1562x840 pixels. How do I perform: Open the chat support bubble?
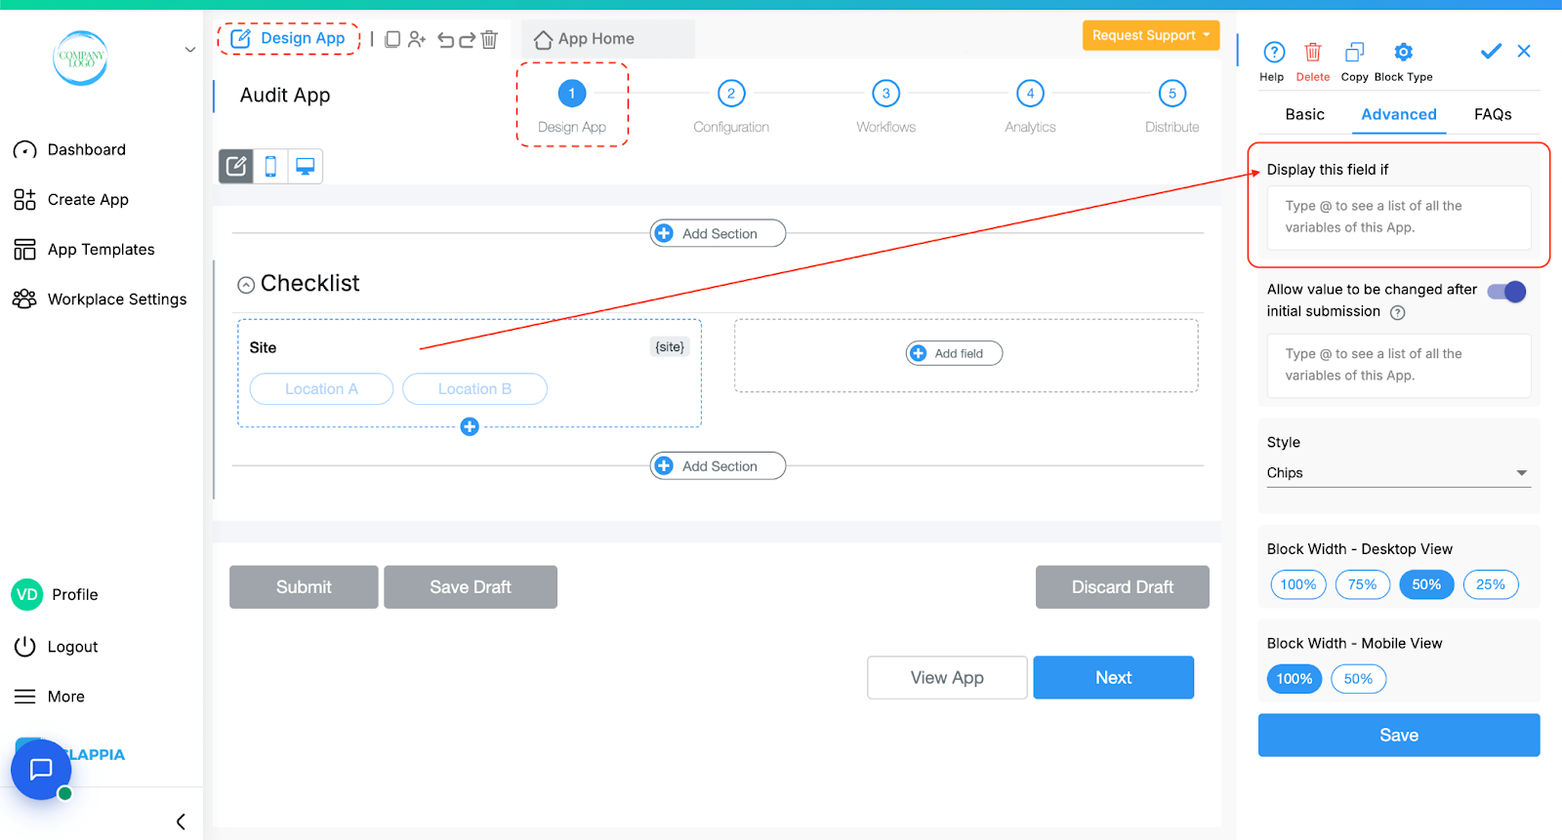pyautogui.click(x=41, y=770)
